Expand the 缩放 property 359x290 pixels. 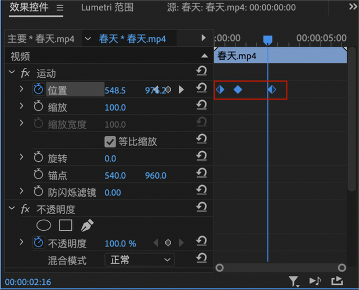21,106
